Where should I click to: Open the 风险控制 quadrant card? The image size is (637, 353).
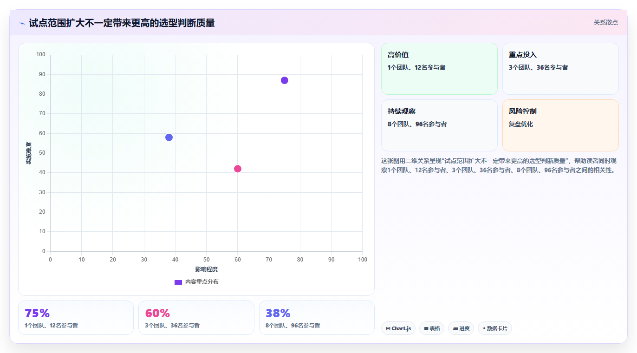click(560, 125)
